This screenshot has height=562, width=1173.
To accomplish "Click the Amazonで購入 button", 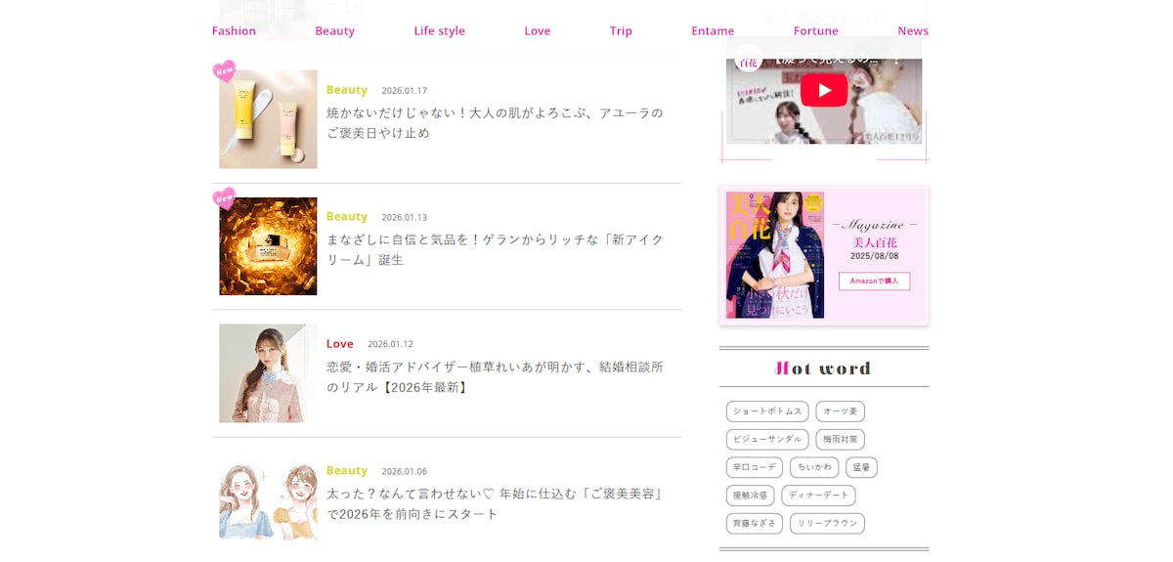I will 874,281.
